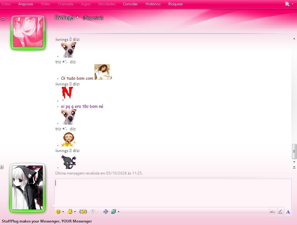297x225 pixels.
Task: Click message text 'ai pq q era tão bom né'
Action: 82,107
